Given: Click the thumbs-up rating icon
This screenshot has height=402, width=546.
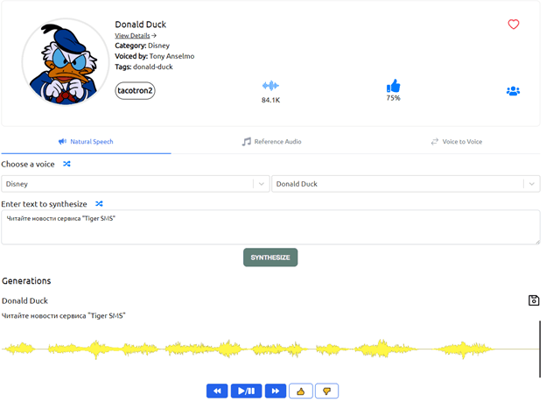Looking at the screenshot, I should click(x=394, y=86).
